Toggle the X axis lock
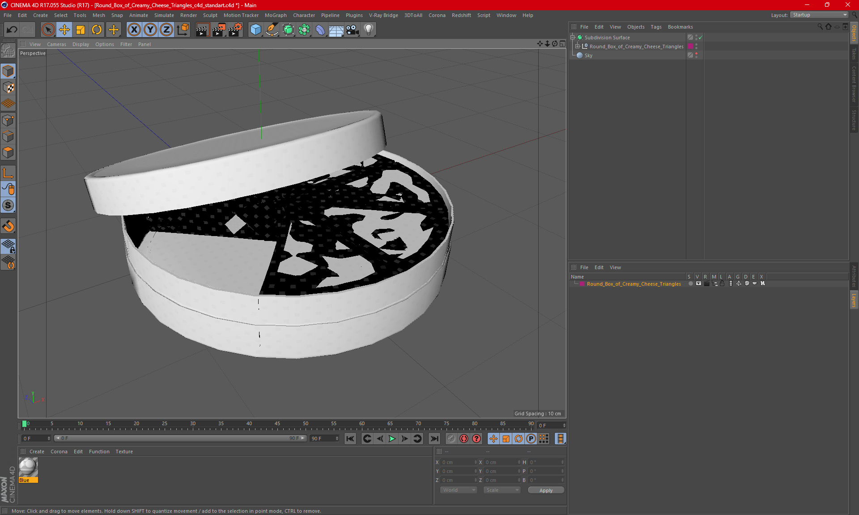Screen dimensions: 859x515 pos(134,30)
